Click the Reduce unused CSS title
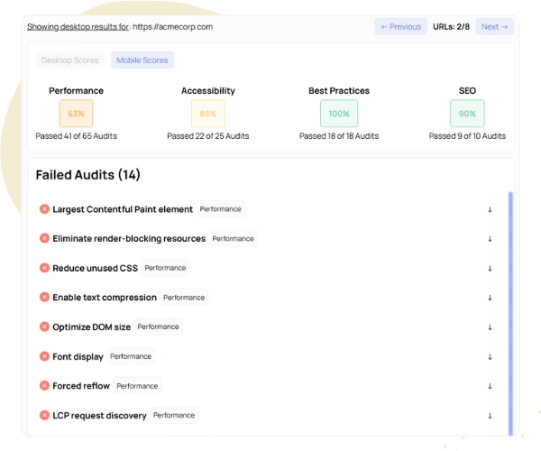Image resolution: width=541 pixels, height=451 pixels. (x=96, y=268)
